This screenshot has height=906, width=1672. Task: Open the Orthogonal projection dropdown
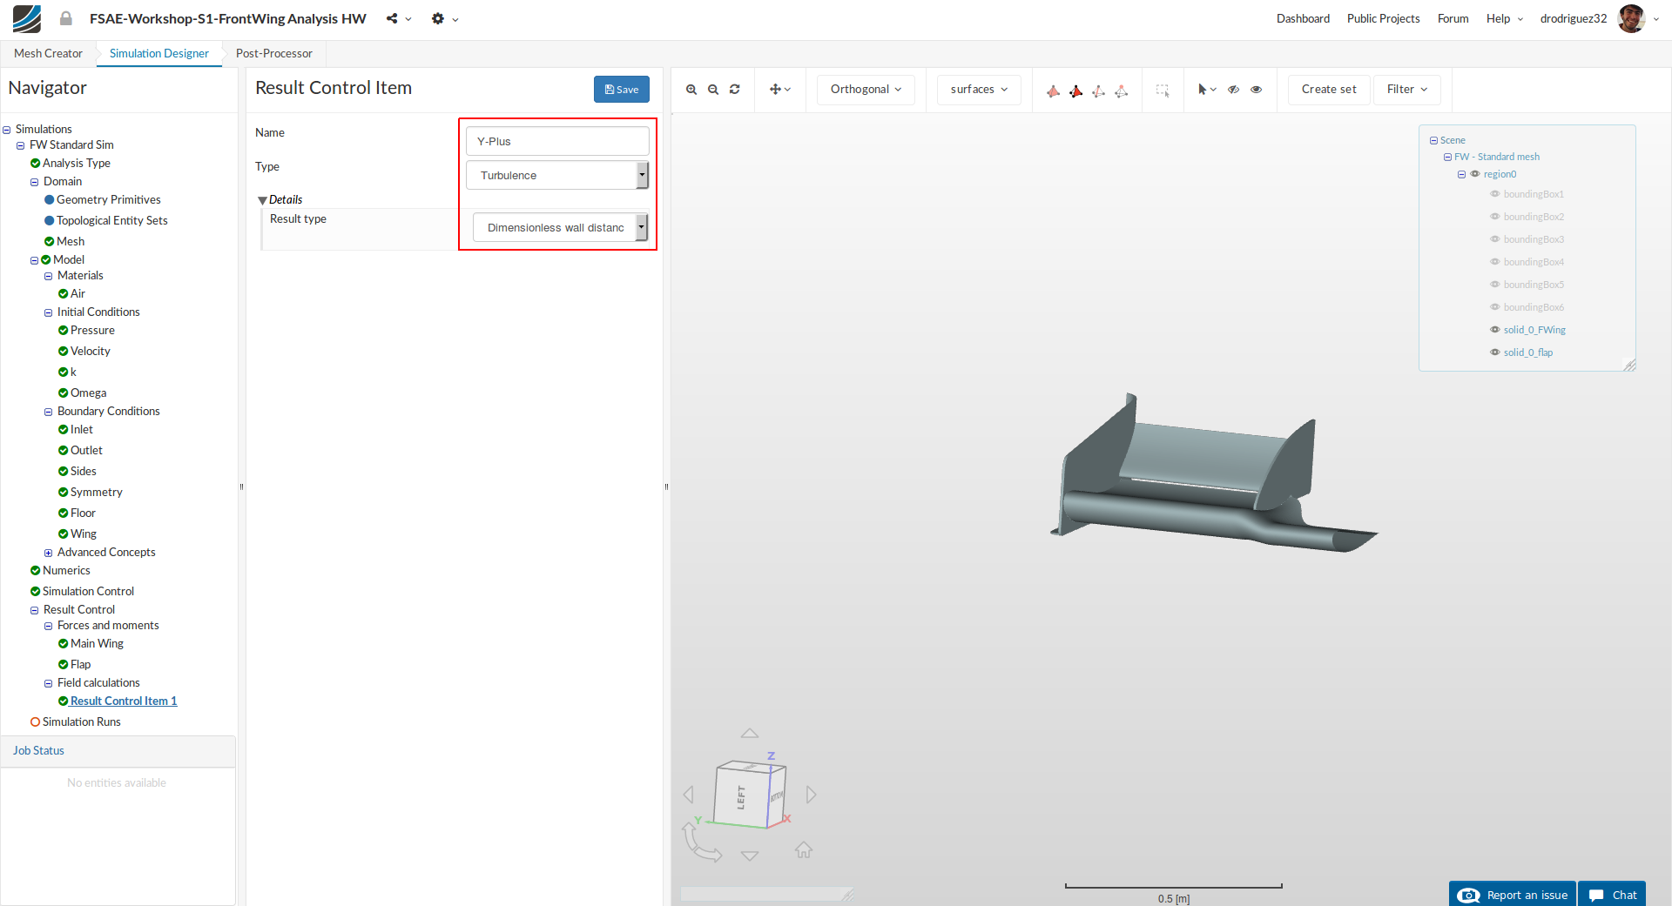click(866, 90)
